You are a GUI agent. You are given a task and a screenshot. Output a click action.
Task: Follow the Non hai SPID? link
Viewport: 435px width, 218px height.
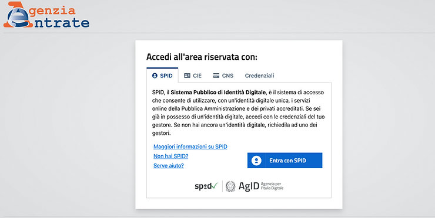[x=171, y=156]
